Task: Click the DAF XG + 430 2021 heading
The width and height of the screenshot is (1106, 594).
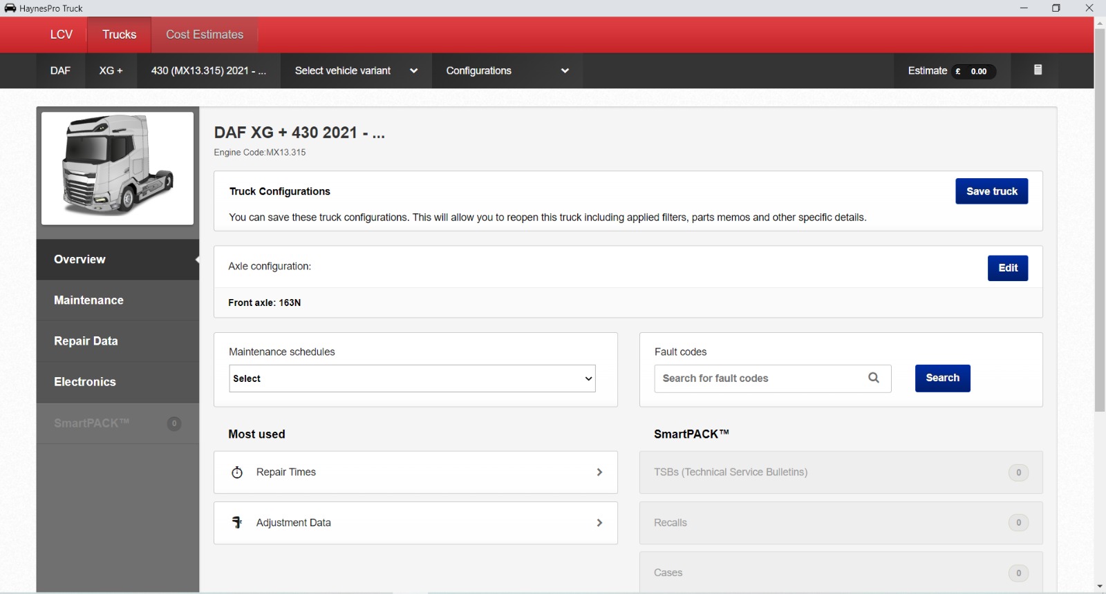Action: pyautogui.click(x=299, y=133)
